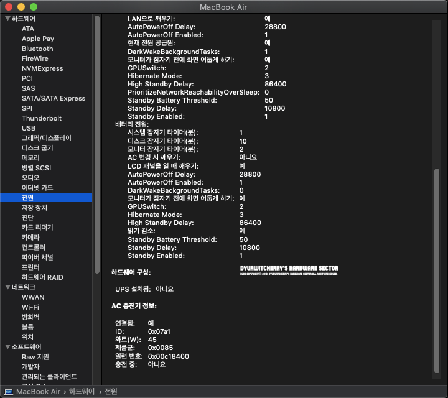Viewport: 448px width, 398px height.
Task: Click the 배터리 전원 section label
Action: coord(132,124)
